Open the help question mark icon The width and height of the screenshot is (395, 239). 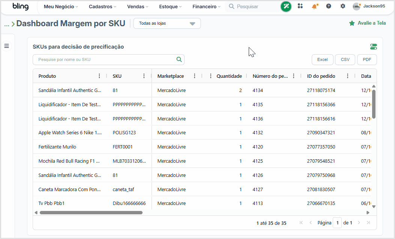coord(329,6)
